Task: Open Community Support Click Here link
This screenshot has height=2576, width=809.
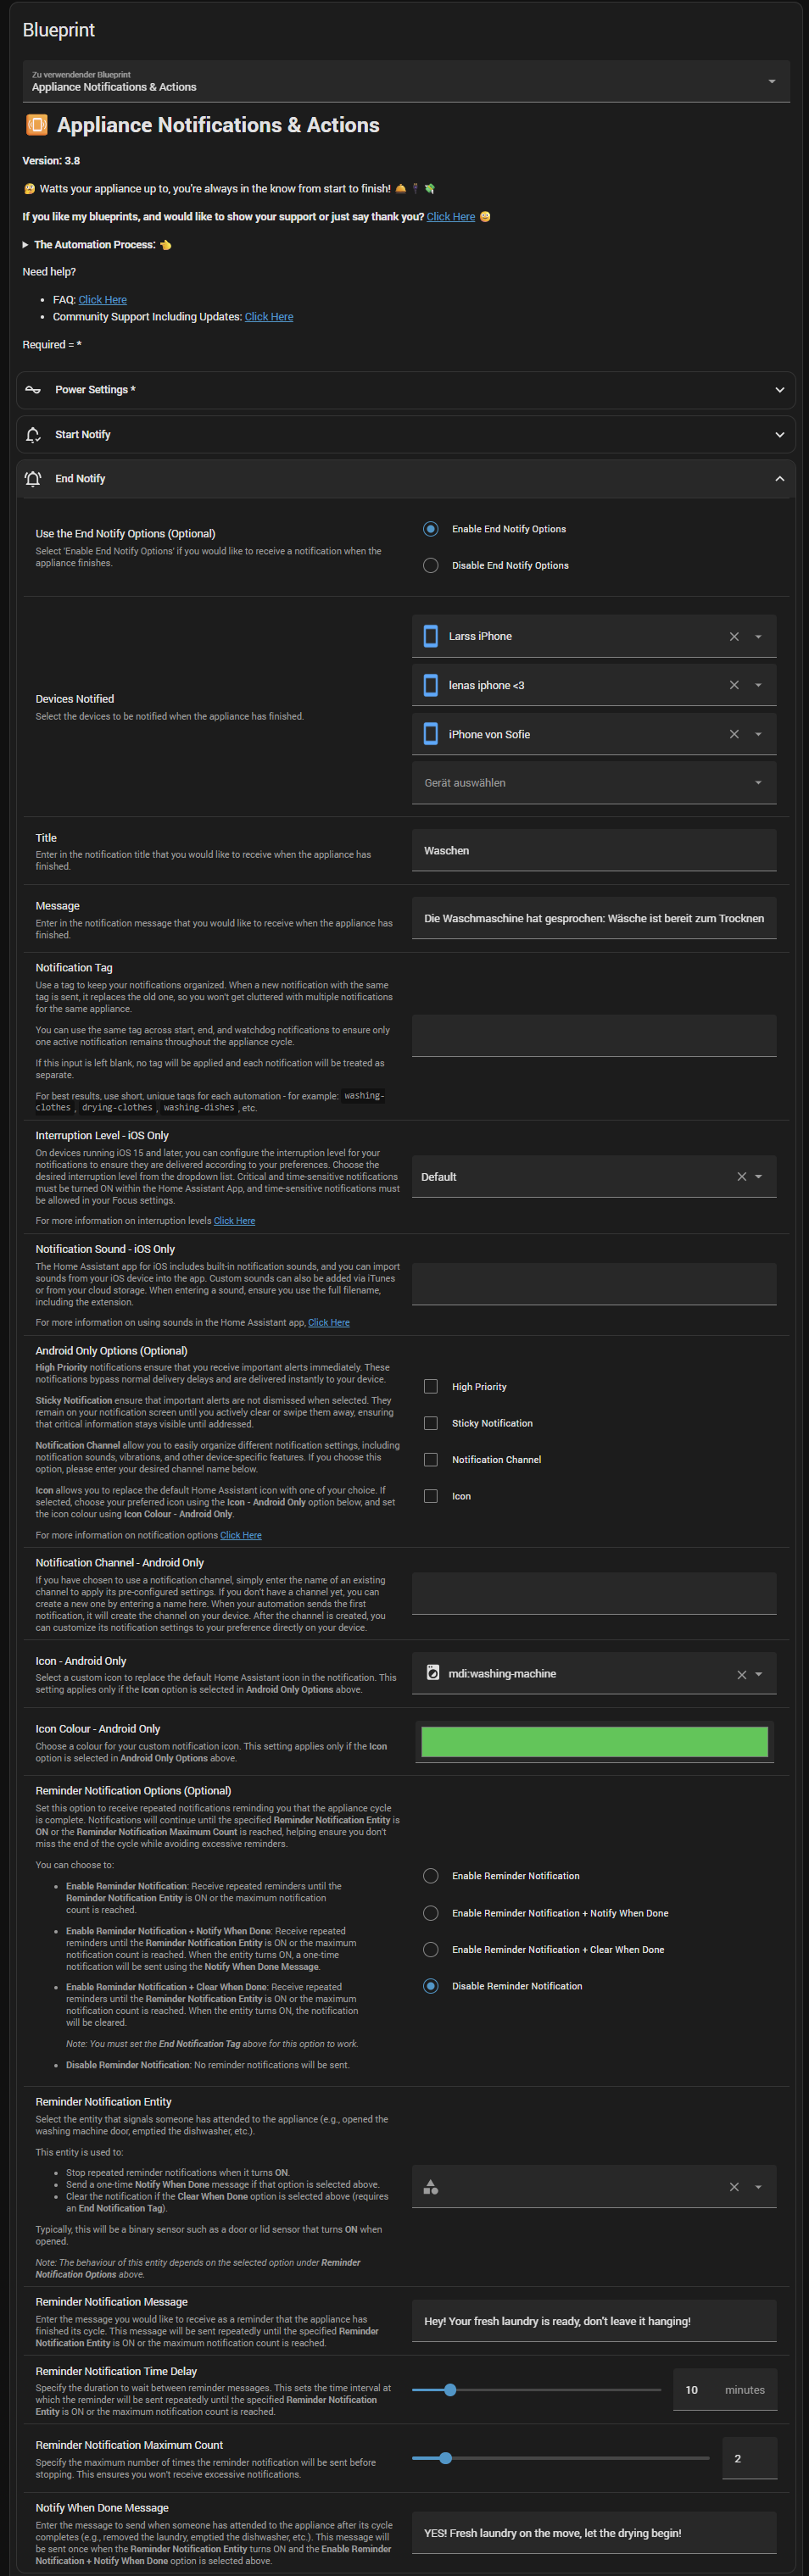Action: pos(268,317)
